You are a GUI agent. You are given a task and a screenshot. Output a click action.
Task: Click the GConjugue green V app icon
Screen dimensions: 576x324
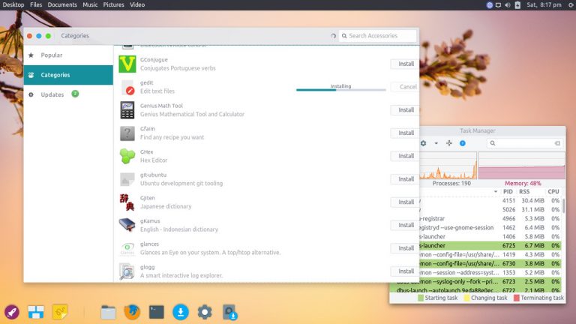127,64
